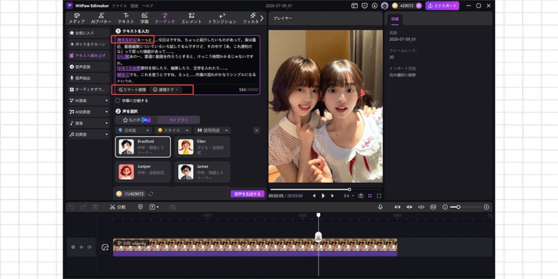This screenshot has height=279, width=558.
Task: Click the play button in player
Action: [323, 196]
